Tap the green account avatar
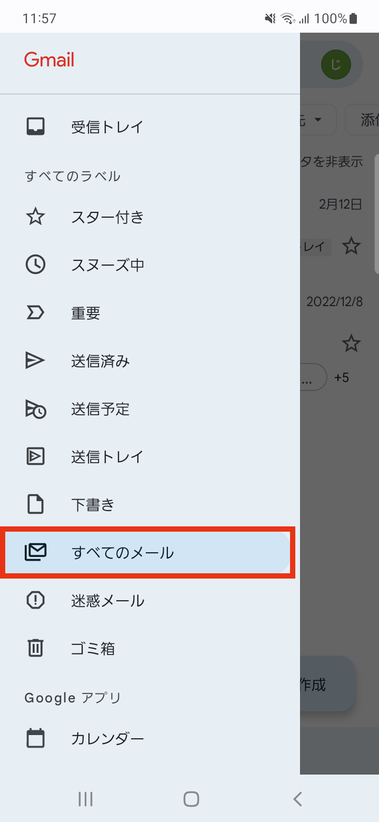This screenshot has width=379, height=822. [336, 65]
